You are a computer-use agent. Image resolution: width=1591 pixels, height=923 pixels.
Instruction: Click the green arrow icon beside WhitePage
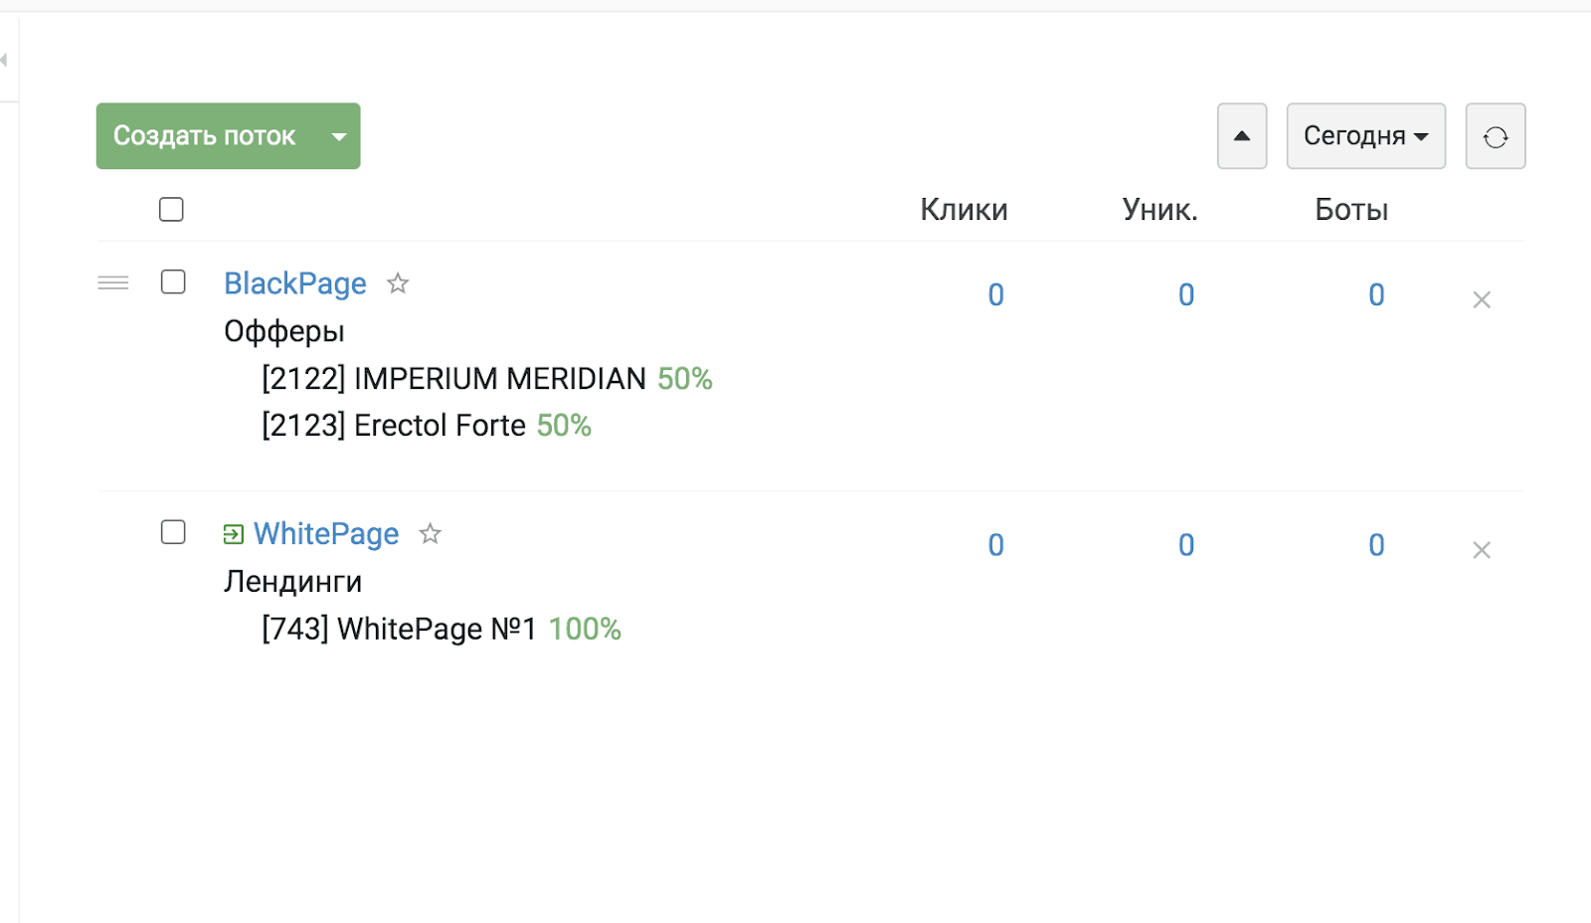click(x=234, y=535)
